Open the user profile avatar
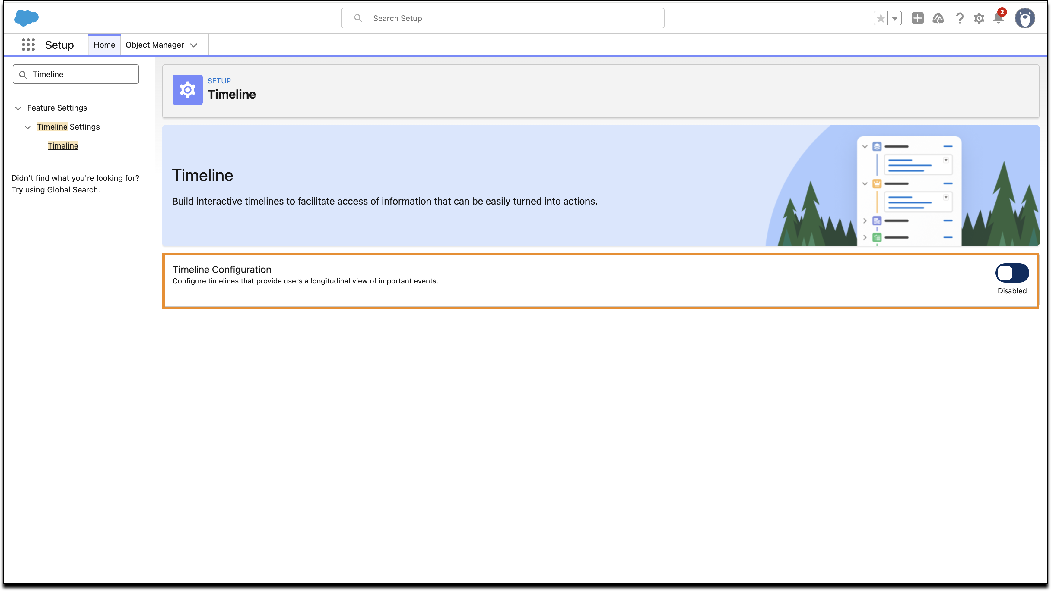The width and height of the screenshot is (1051, 591). pyautogui.click(x=1025, y=18)
